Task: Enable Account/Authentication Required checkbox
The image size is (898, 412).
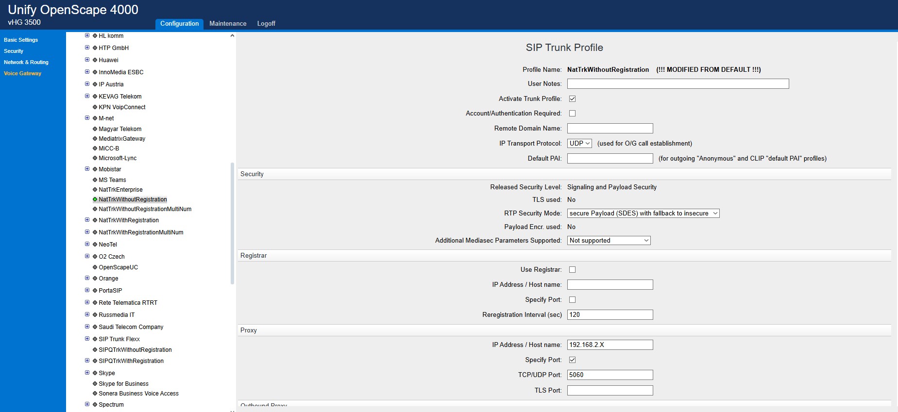Action: [572, 114]
